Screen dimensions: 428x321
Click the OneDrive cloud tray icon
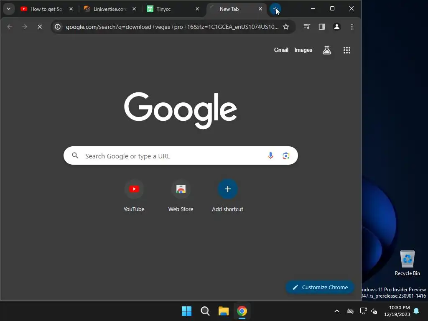point(350,311)
